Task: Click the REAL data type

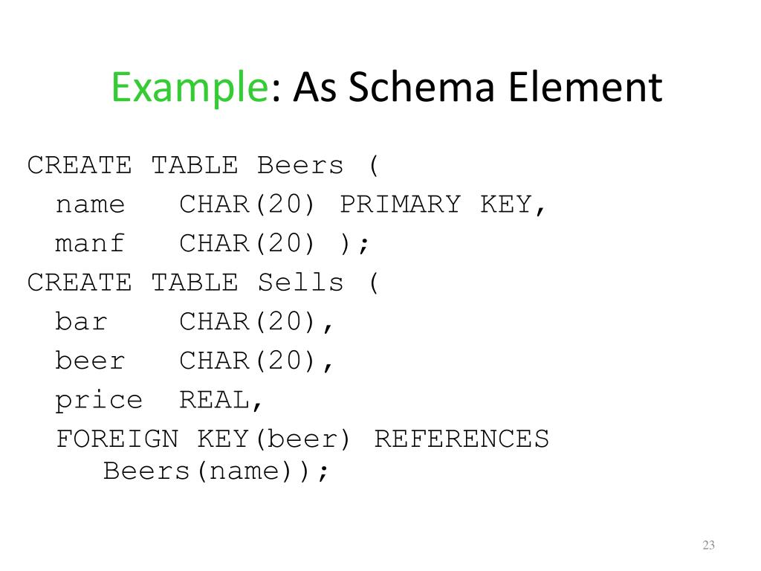Action: [215, 400]
